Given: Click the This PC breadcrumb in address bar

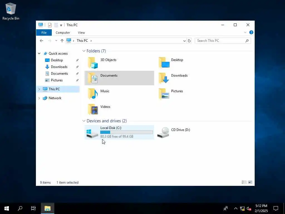Looking at the screenshot, I should click(82, 41).
